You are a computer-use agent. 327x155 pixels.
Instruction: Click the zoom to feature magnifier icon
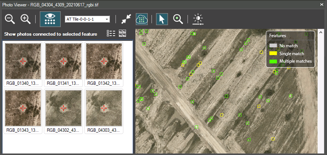(178, 19)
